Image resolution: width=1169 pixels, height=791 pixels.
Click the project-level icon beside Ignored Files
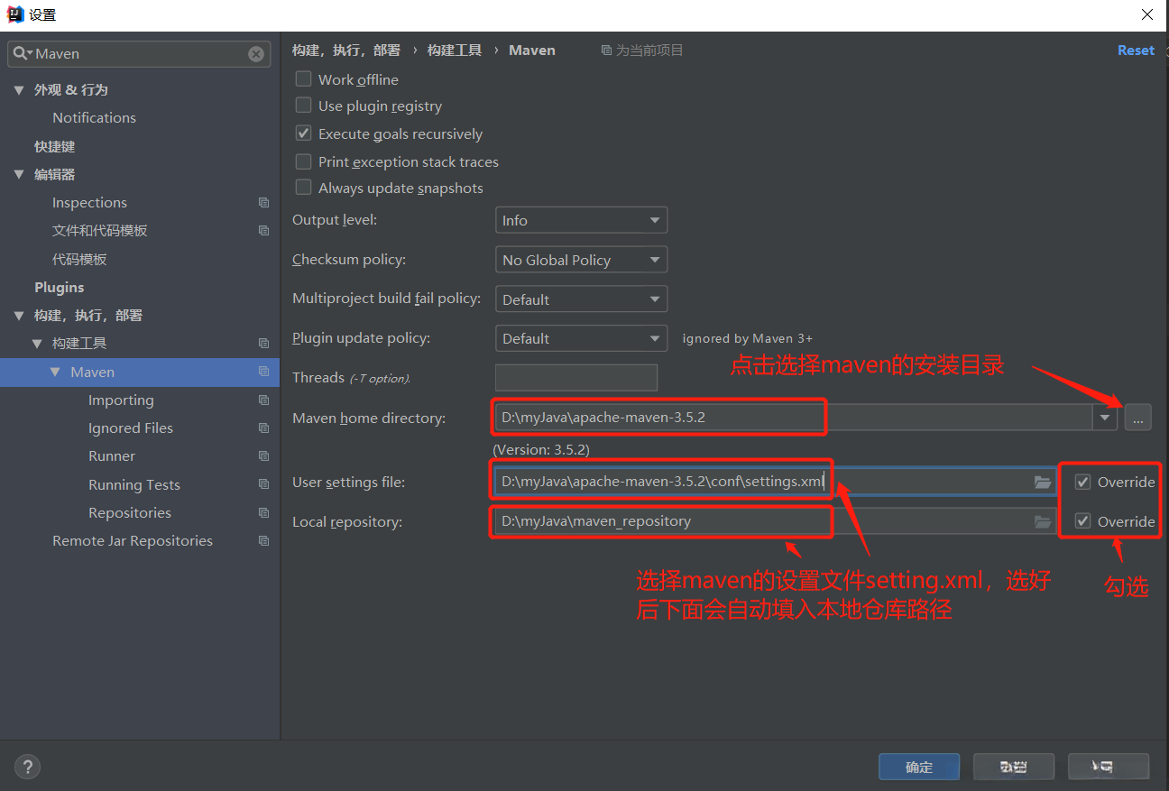click(x=263, y=428)
